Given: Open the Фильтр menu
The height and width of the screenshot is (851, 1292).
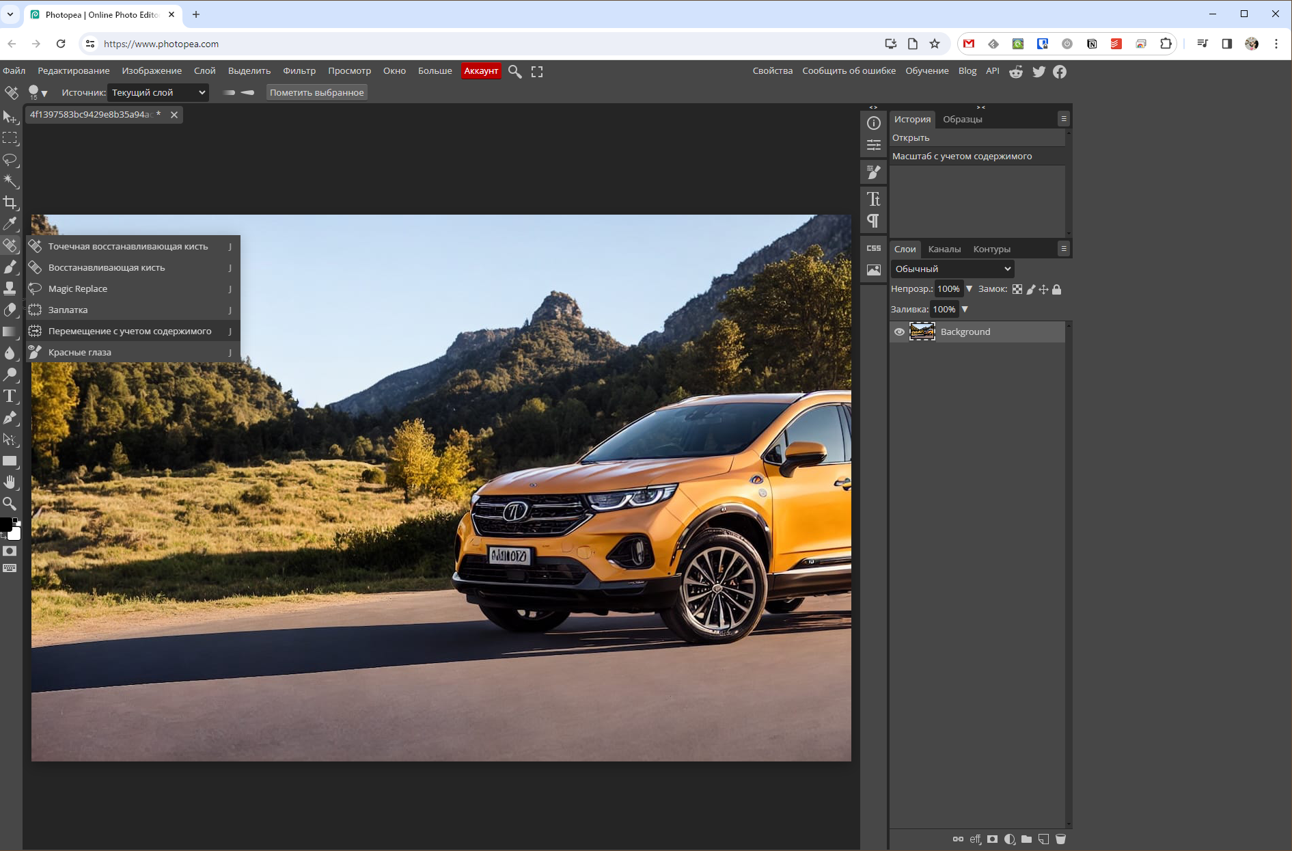Looking at the screenshot, I should [299, 71].
